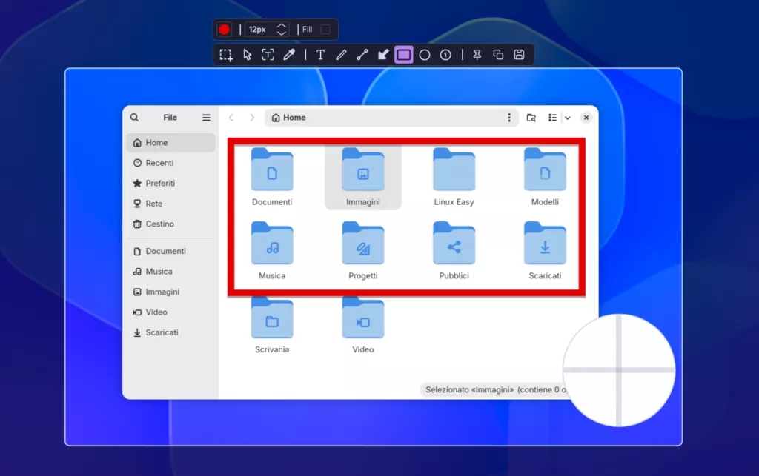Screen dimensions: 759x476
Task: Save the screenshot to disk
Action: [x=519, y=55]
